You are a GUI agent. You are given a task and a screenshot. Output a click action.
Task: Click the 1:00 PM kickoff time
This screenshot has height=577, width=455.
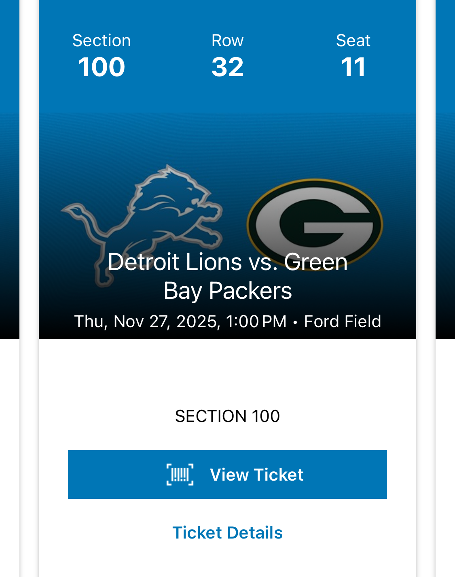tap(256, 322)
